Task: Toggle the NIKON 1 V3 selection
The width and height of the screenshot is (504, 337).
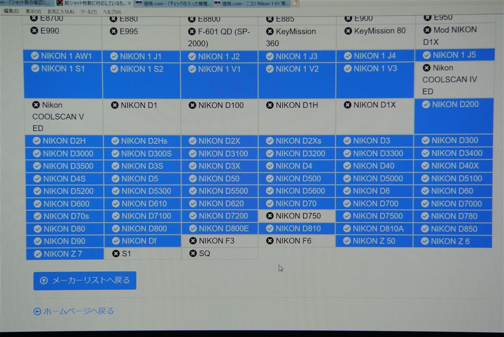Action: click(x=375, y=80)
